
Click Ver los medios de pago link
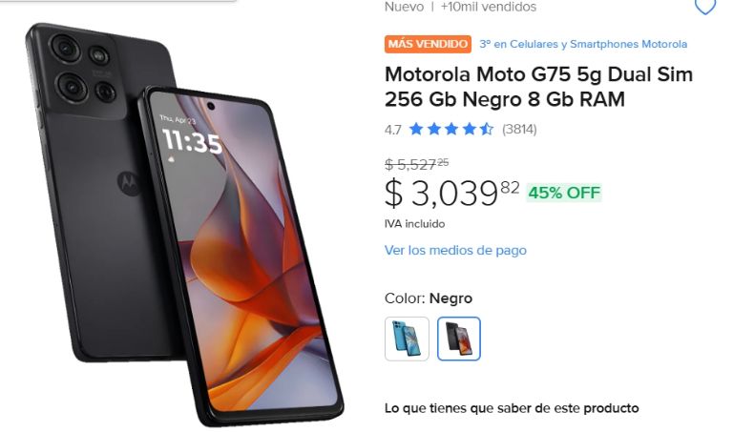pyautogui.click(x=455, y=250)
